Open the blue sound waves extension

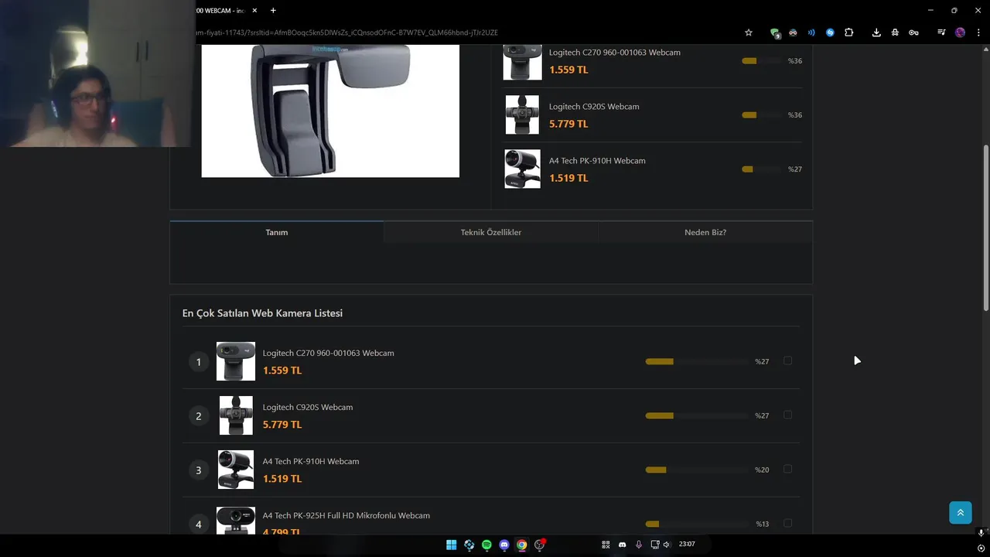(811, 32)
